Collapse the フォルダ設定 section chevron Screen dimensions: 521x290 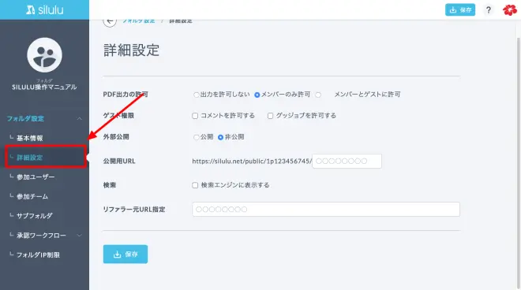coord(80,118)
